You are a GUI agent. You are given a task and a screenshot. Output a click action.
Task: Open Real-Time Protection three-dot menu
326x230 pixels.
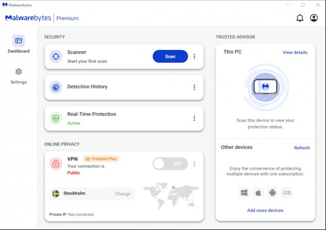[x=194, y=118]
